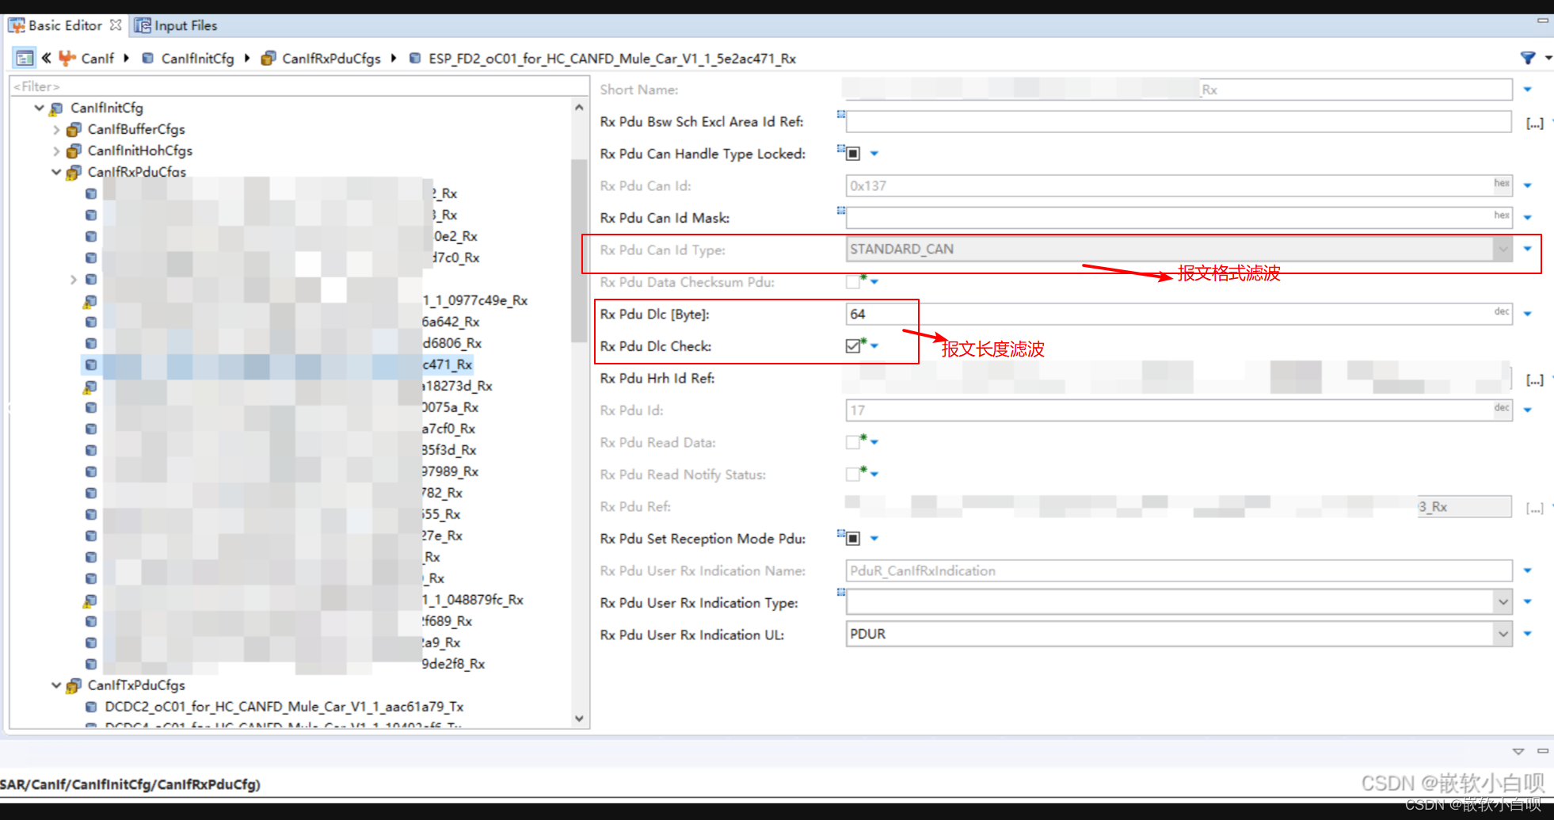This screenshot has width=1554, height=820.
Task: Click the dec badge on Rx Pdu Dlc field
Action: pos(1501,311)
